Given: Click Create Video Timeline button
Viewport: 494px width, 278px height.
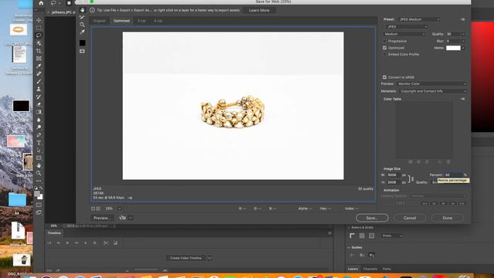Looking at the screenshot, I should click(x=186, y=258).
